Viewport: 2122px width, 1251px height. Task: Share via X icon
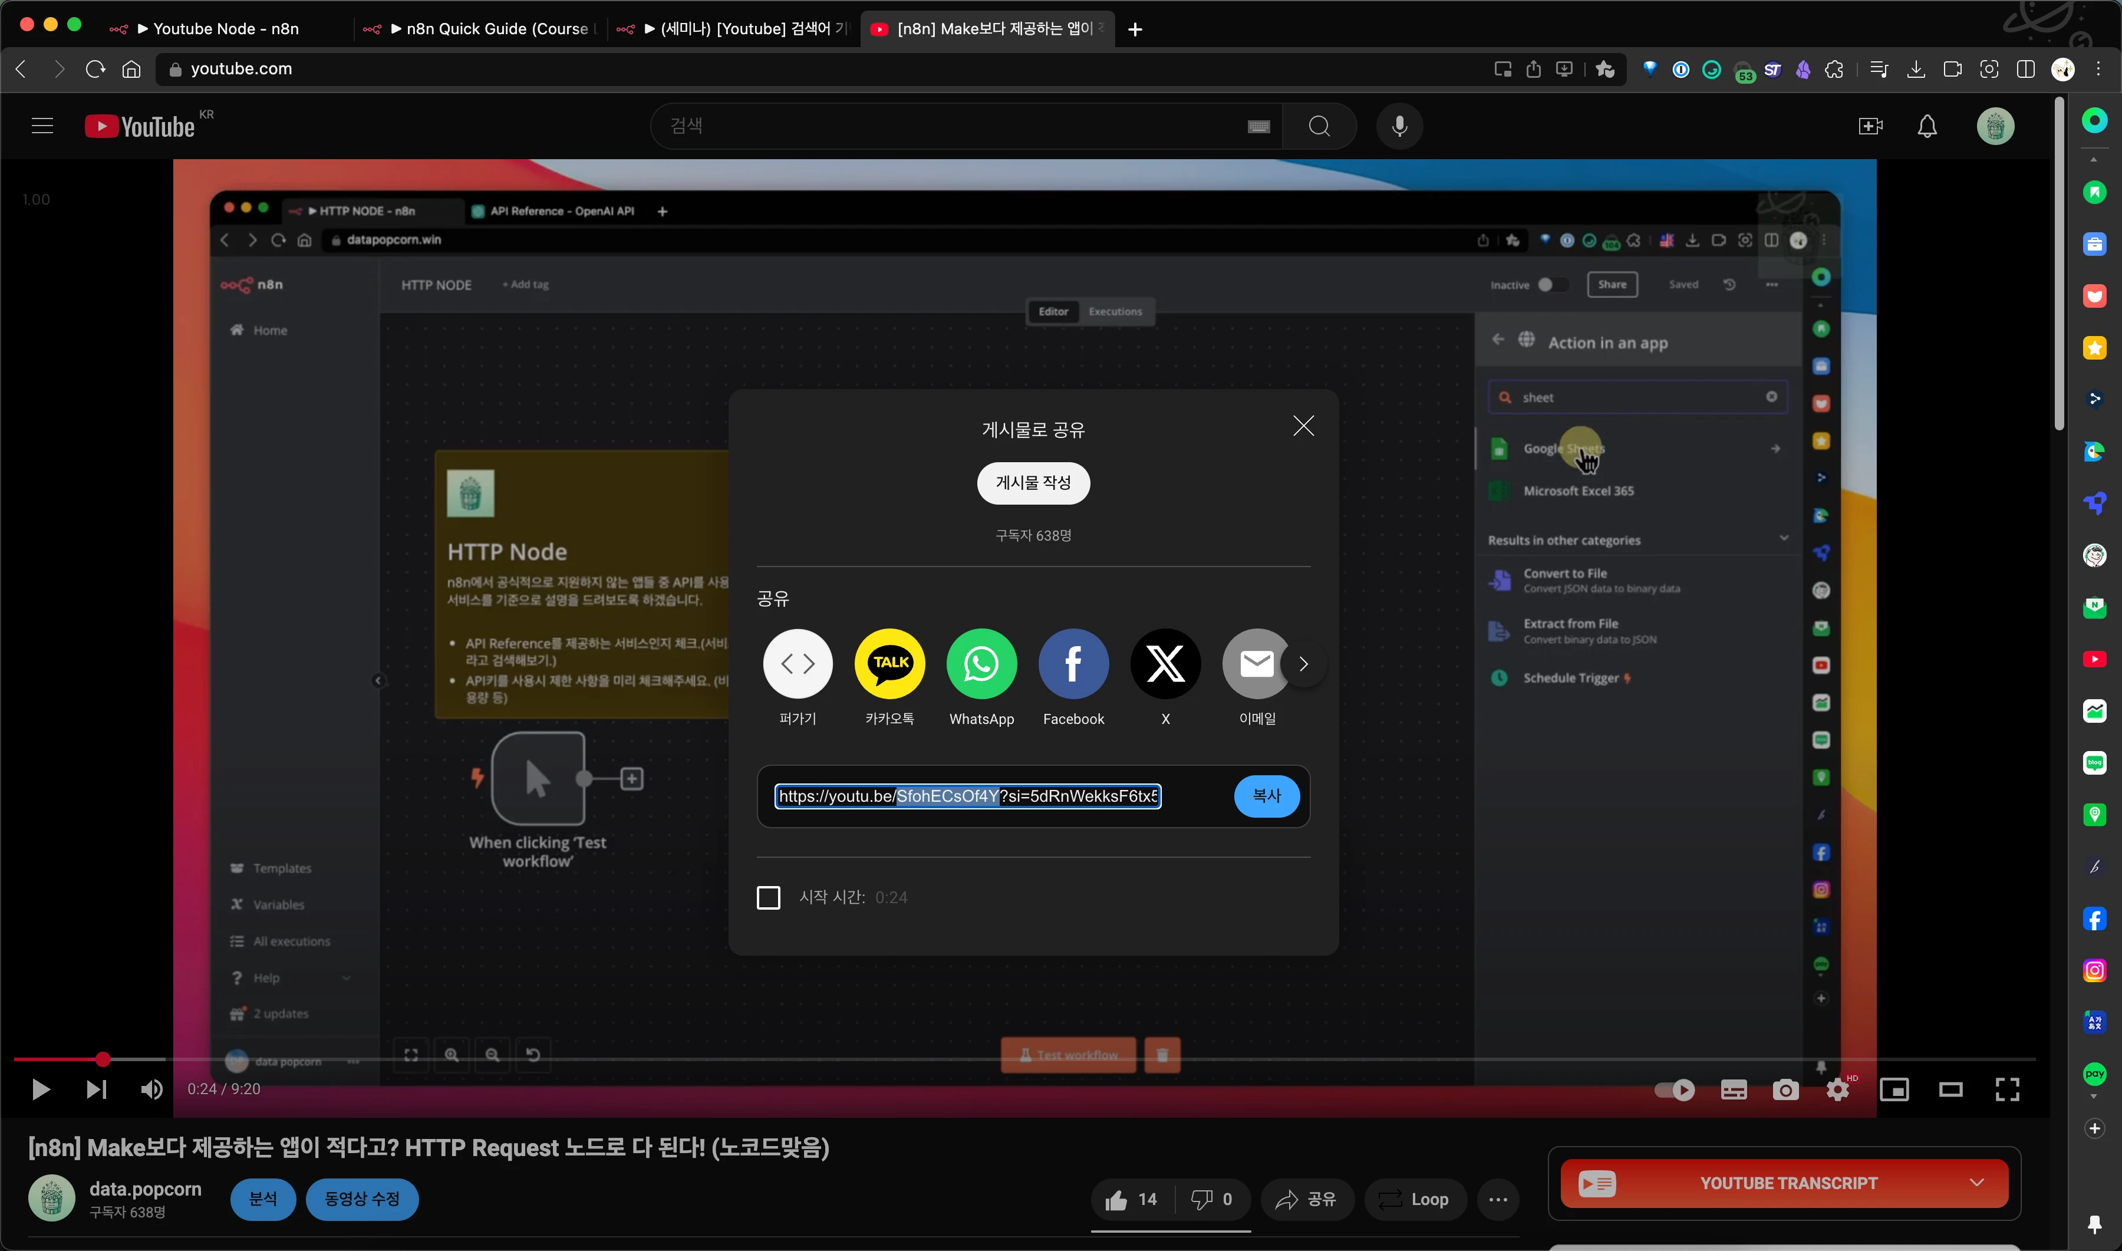[1165, 663]
